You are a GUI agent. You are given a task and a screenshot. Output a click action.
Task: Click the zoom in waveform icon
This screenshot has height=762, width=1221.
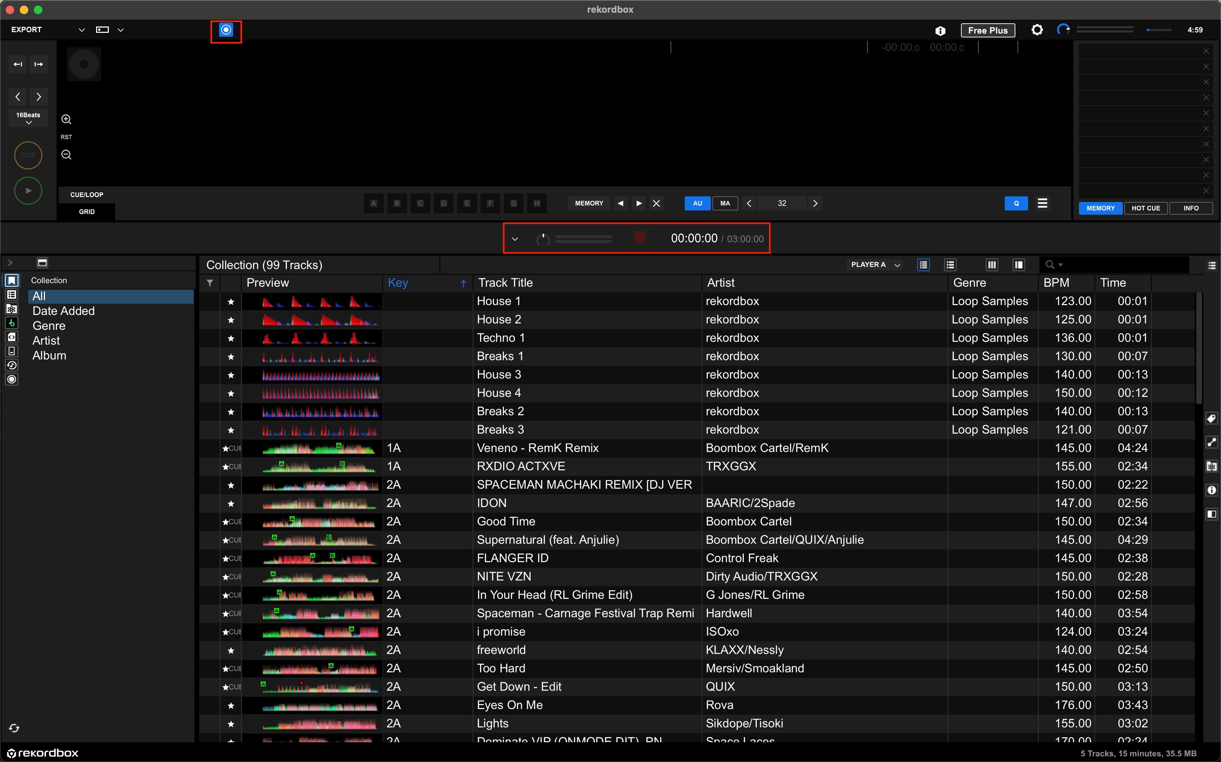(x=66, y=119)
